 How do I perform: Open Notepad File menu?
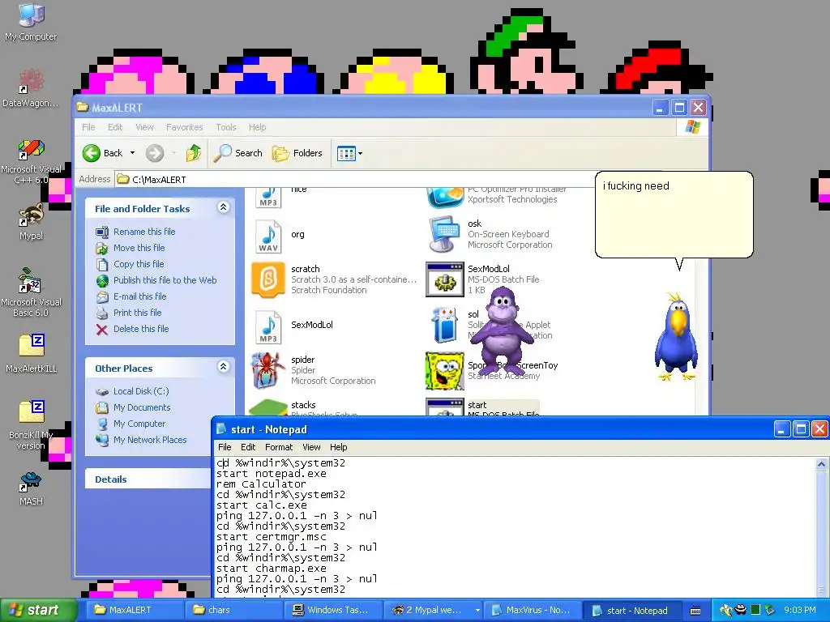225,447
